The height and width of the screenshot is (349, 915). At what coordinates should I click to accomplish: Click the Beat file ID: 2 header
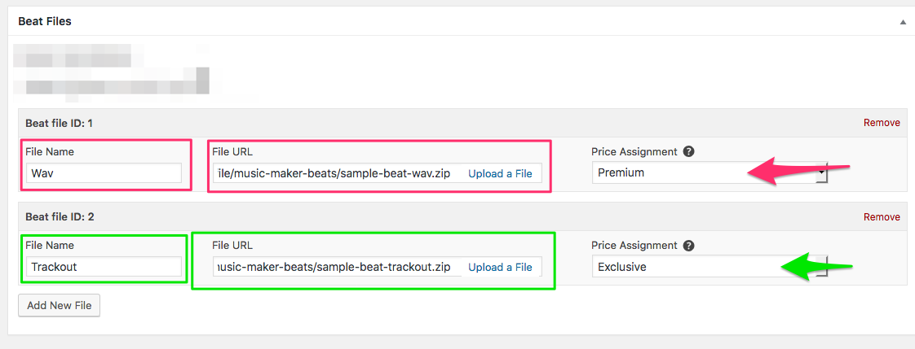(x=60, y=217)
